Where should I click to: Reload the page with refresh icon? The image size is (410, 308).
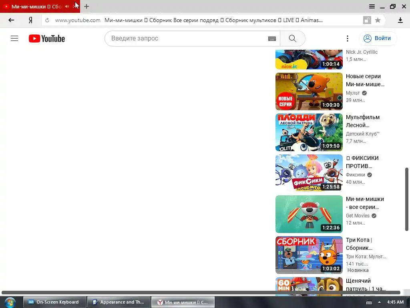(47, 20)
